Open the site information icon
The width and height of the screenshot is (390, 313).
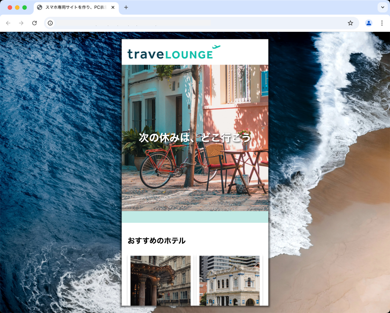(50, 23)
